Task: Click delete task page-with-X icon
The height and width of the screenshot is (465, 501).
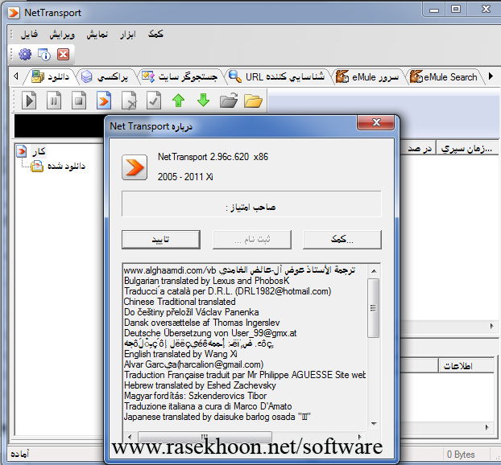Action: pos(129,101)
